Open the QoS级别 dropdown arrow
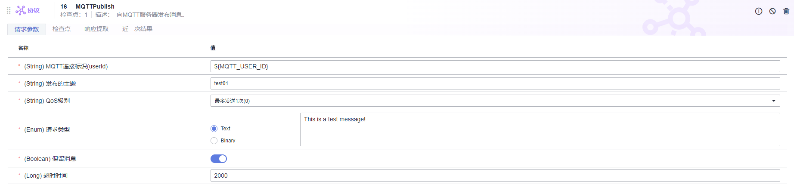 774,101
